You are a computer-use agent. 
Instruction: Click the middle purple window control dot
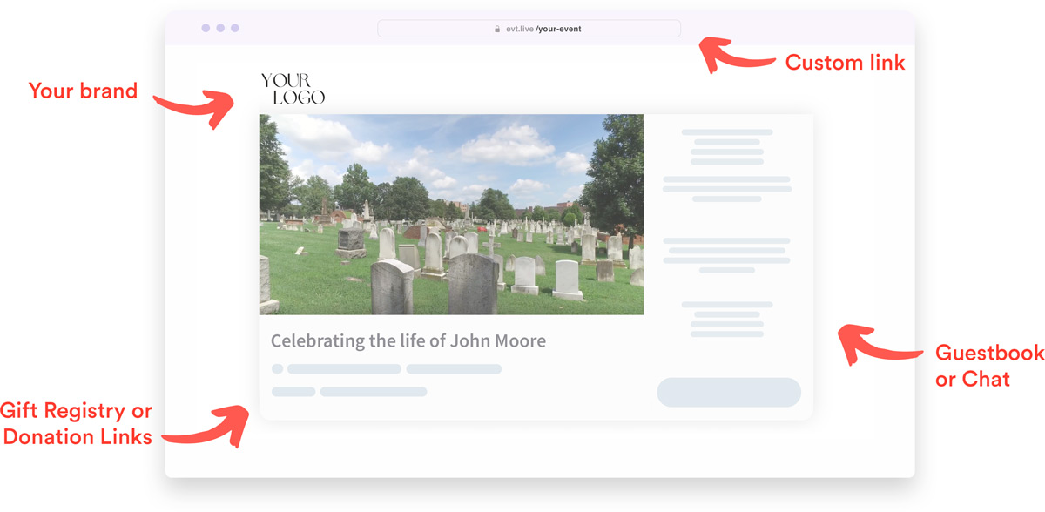coord(219,27)
